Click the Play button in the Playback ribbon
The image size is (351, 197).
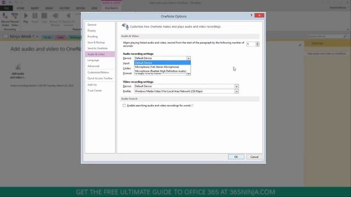(26, 18)
